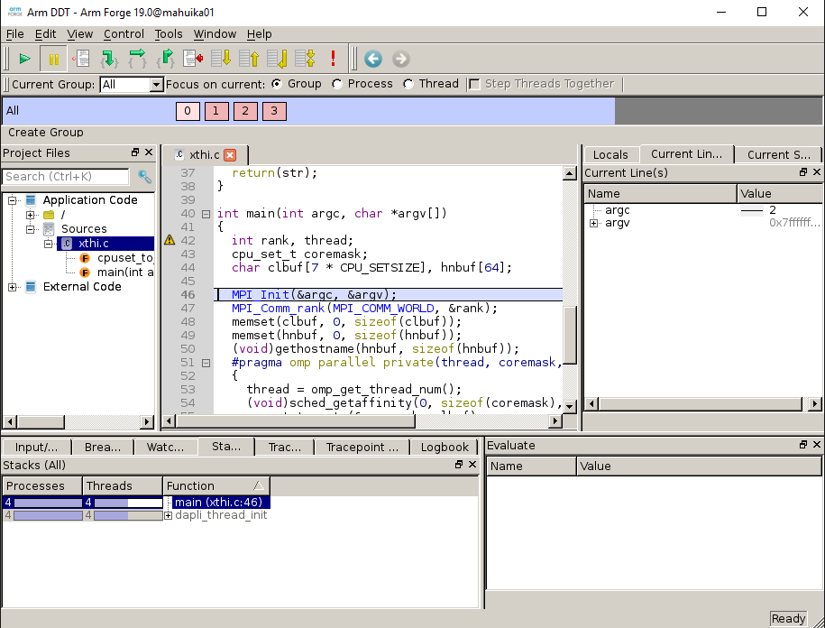Image resolution: width=825 pixels, height=628 pixels.
Task: Open the Current Group dropdown
Action: tap(156, 83)
